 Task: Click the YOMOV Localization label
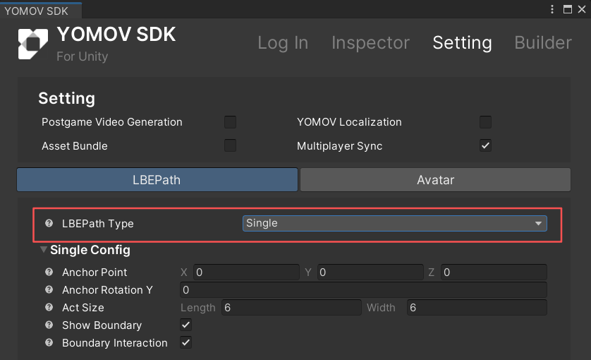click(349, 122)
